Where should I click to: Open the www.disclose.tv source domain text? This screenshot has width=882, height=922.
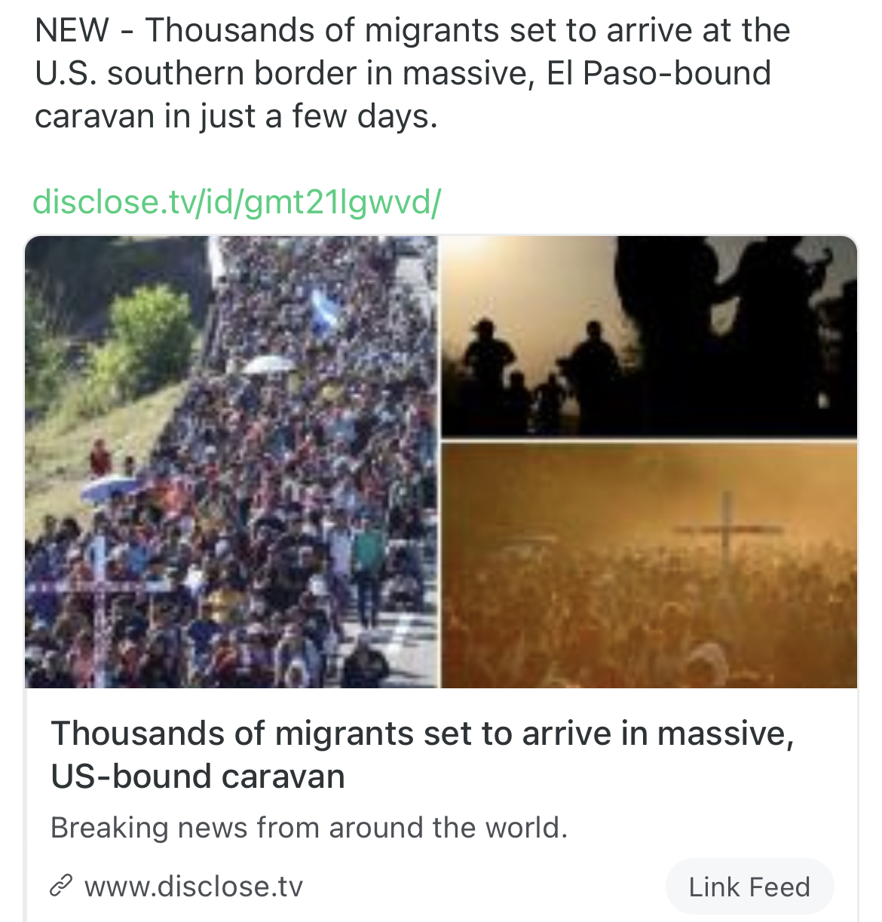pyautogui.click(x=193, y=887)
